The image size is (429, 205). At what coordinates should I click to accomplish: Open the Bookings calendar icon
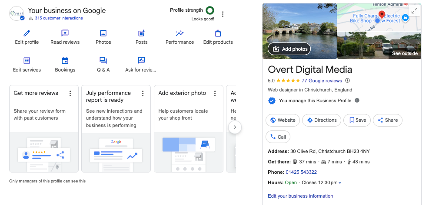click(x=65, y=60)
